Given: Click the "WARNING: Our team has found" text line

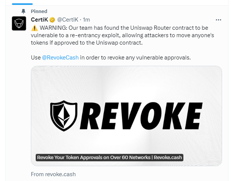Looking at the screenshot, I should point(124,28).
